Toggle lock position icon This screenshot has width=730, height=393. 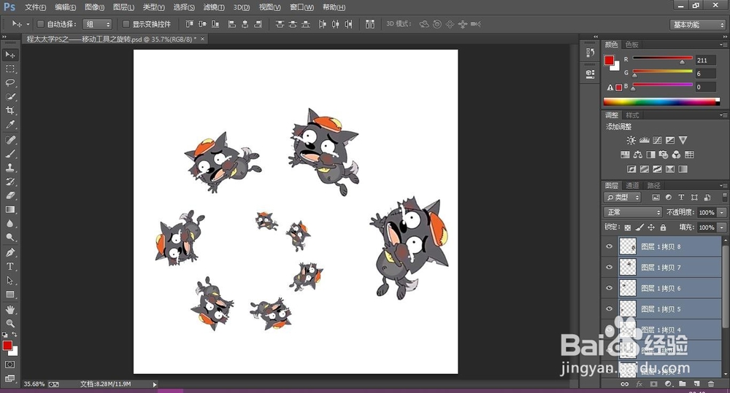click(651, 227)
